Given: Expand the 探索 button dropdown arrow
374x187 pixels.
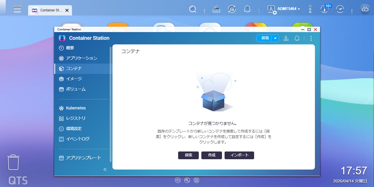Looking at the screenshot, I should [x=275, y=38].
